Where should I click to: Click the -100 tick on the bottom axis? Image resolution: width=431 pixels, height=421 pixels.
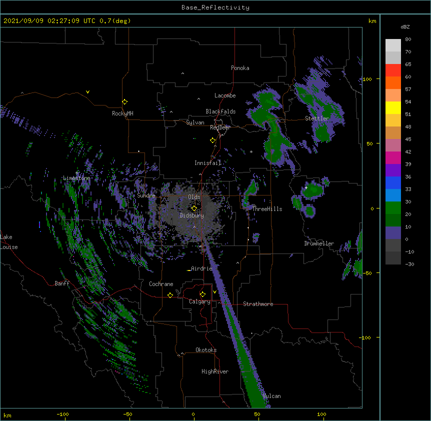click(x=62, y=414)
